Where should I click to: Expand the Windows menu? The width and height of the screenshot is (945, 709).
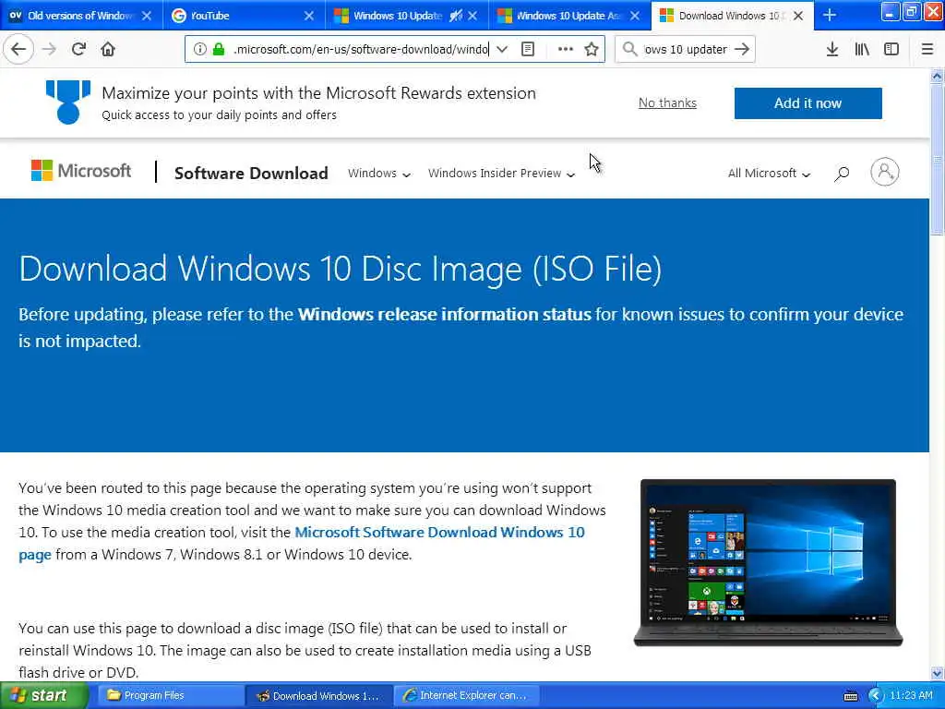(379, 173)
